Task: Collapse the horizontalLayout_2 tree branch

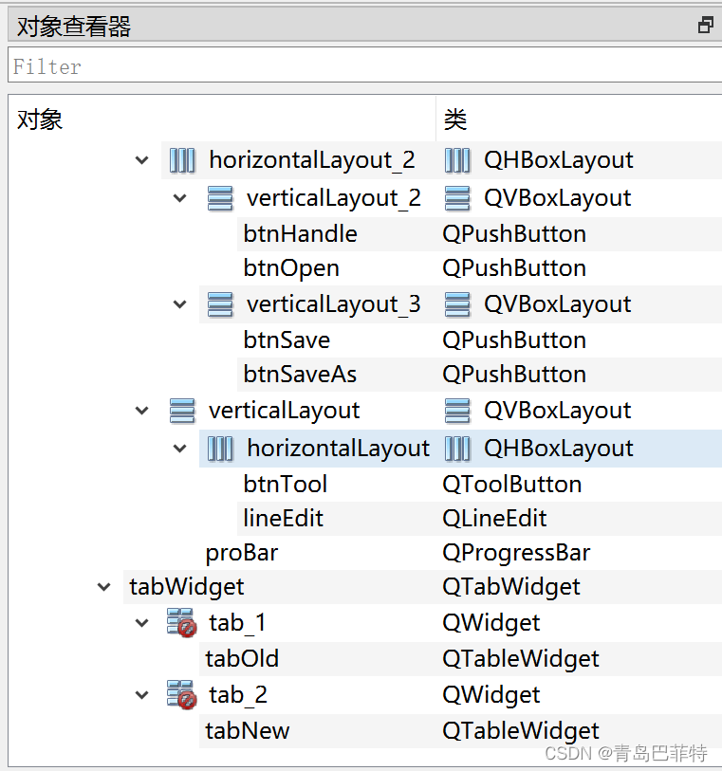Action: pyautogui.click(x=141, y=160)
